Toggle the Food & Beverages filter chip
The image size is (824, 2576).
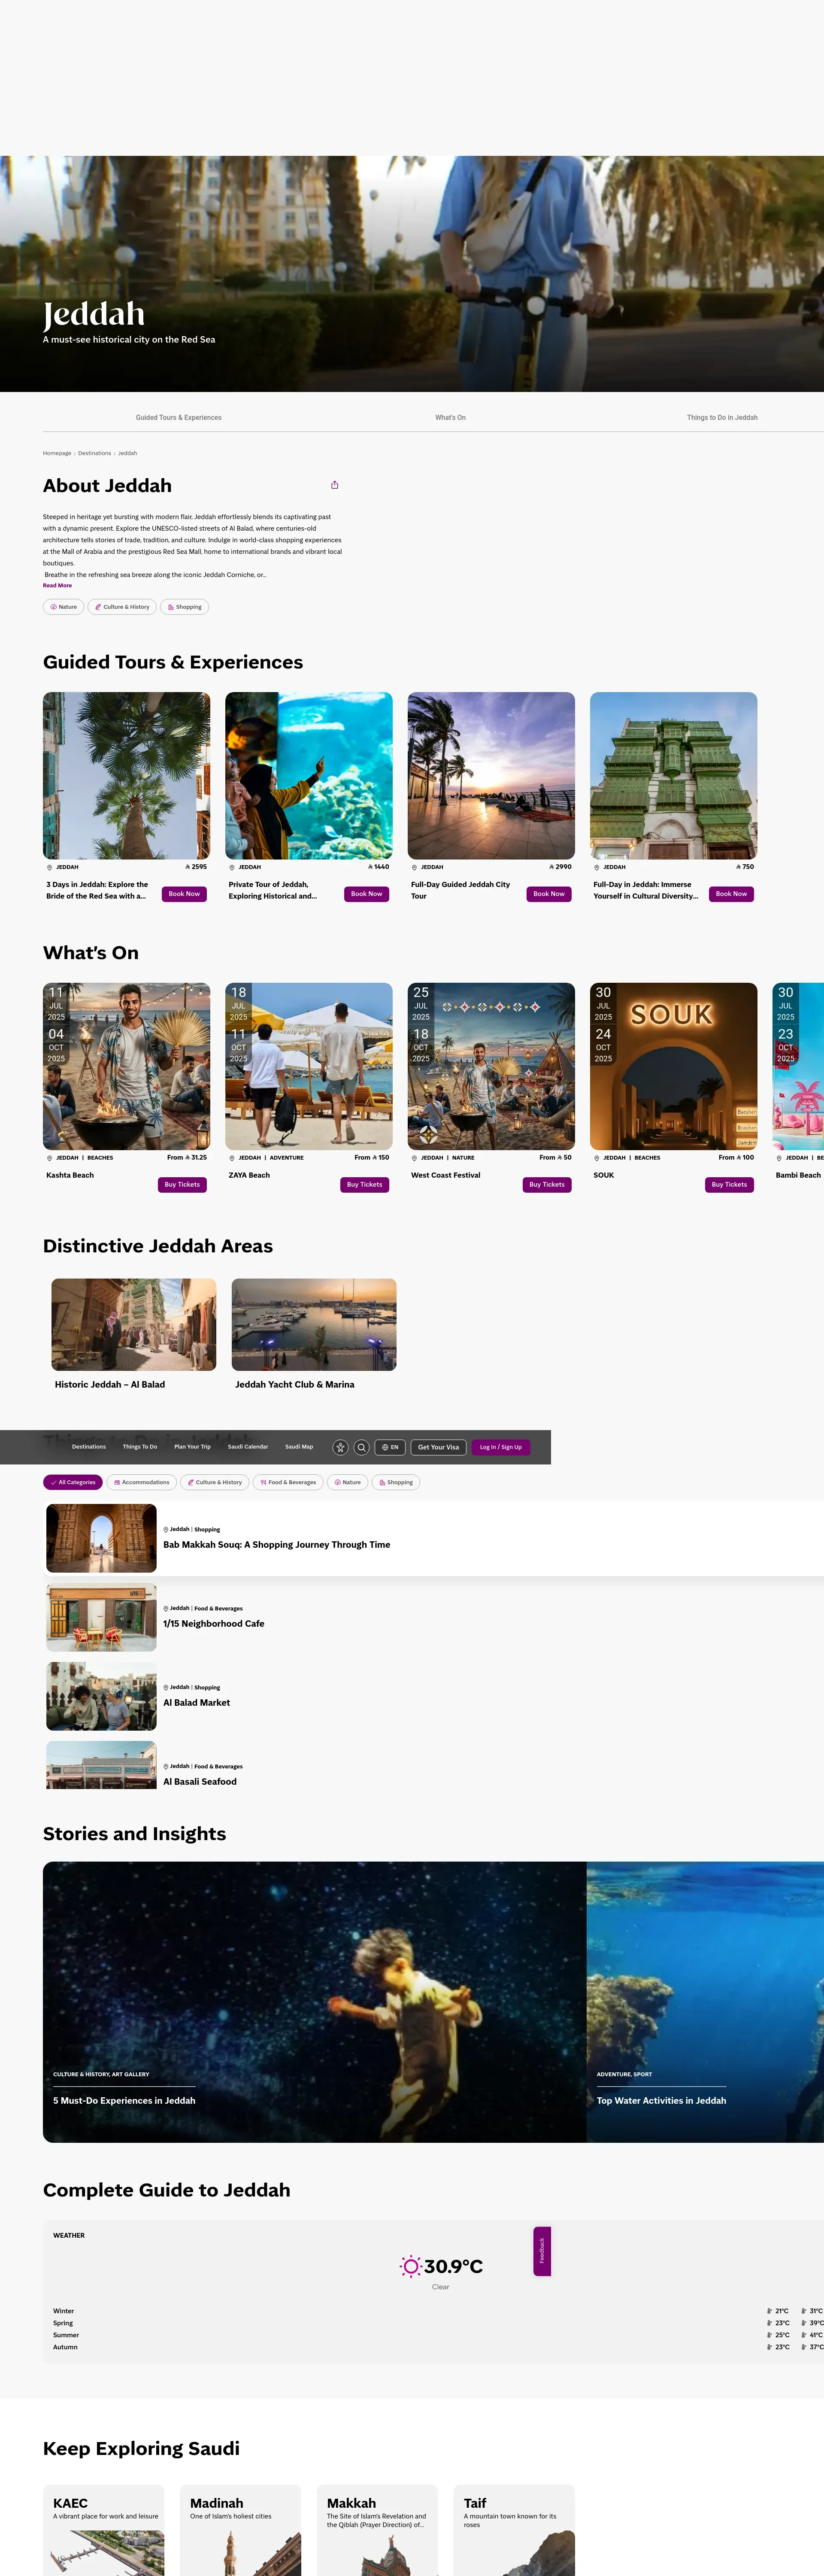coord(288,1482)
